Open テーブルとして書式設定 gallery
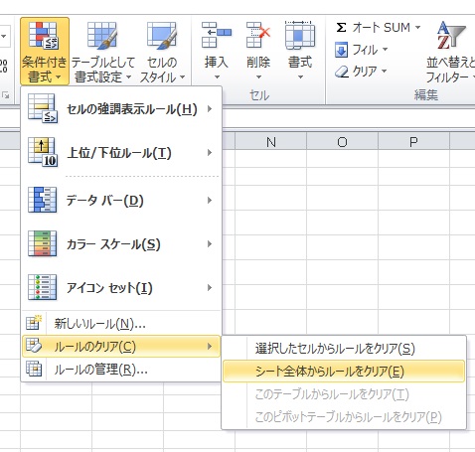475x452 pixels. pos(102,52)
